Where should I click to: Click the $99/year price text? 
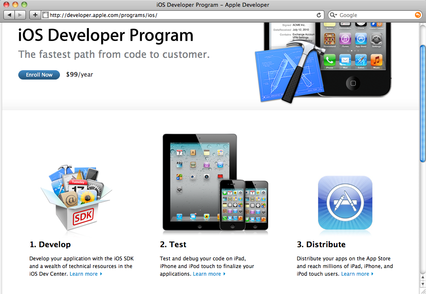point(80,74)
